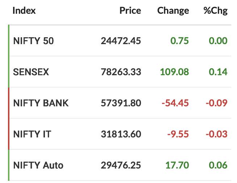Screen dimensions: 237x183
Task: Click the %Chg column header
Action: pos(215,11)
